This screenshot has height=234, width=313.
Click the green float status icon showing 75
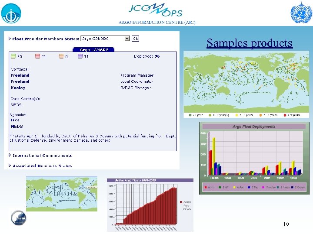click(13, 56)
